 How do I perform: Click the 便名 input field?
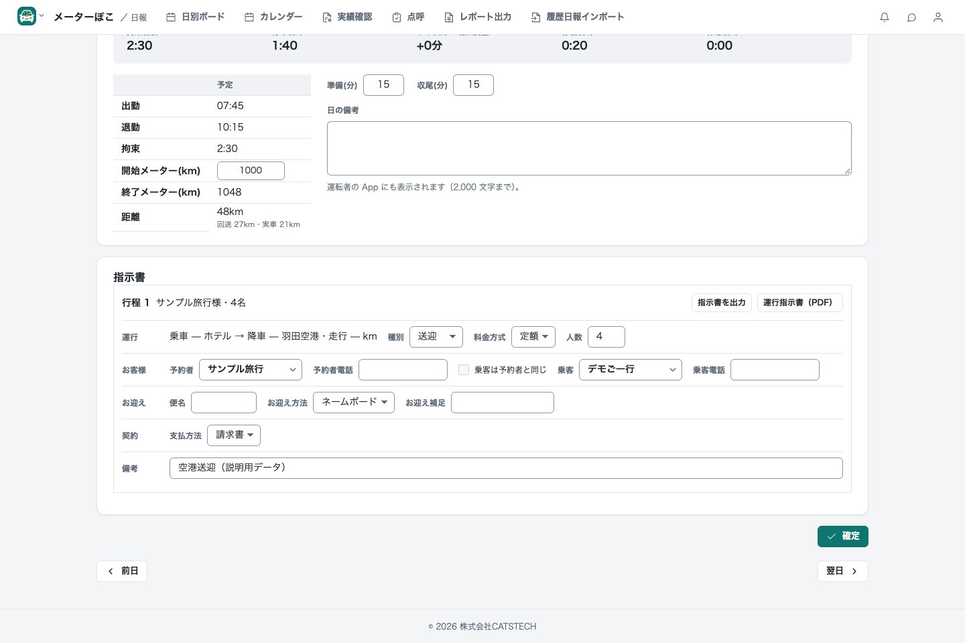click(224, 403)
